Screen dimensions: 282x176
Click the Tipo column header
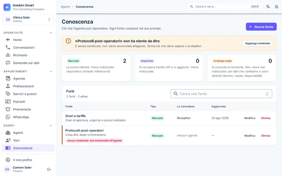153,106
